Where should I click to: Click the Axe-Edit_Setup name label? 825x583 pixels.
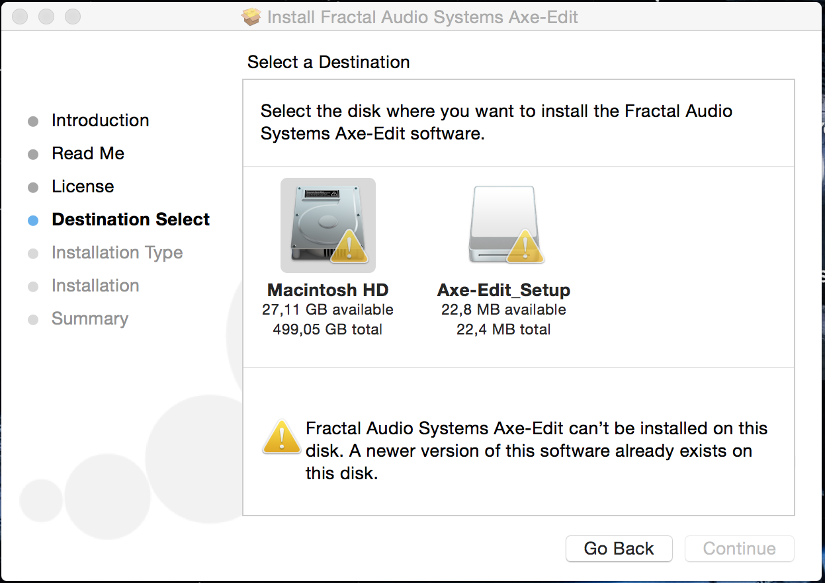pos(504,290)
